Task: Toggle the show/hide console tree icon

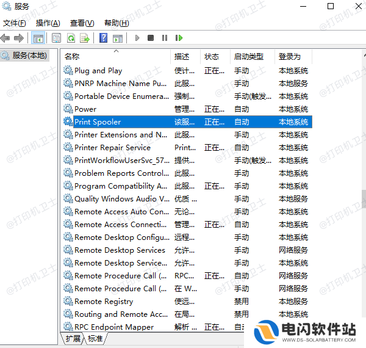Action: pos(38,38)
